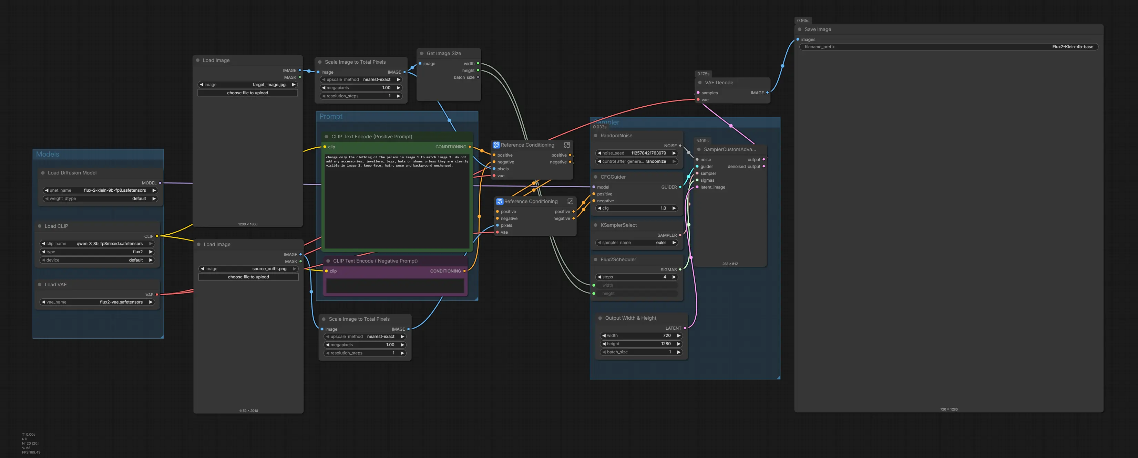Collapse the CFGGuider node via its dot

[595, 177]
